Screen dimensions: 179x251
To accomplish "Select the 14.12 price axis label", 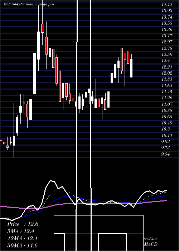I will coord(167,4).
